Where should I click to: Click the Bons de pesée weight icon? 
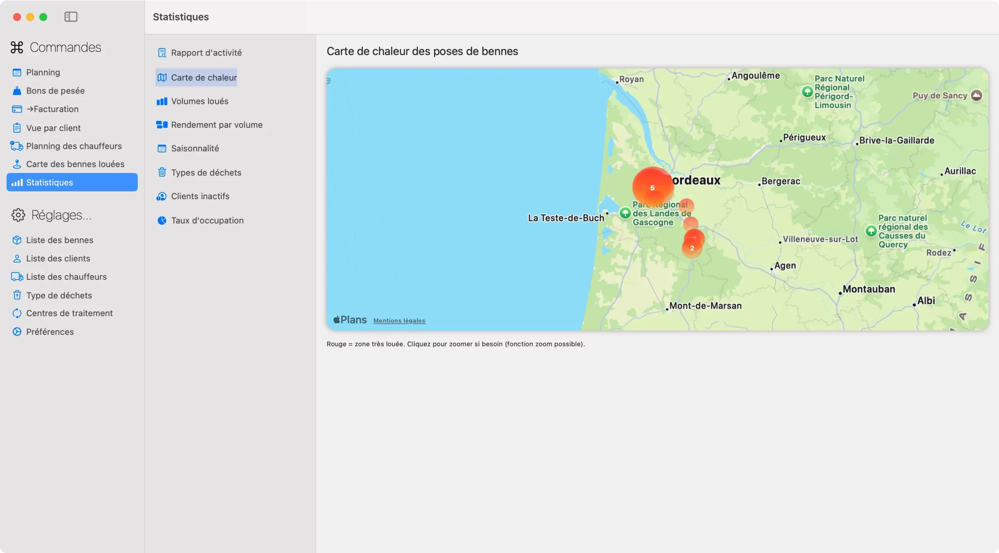17,91
